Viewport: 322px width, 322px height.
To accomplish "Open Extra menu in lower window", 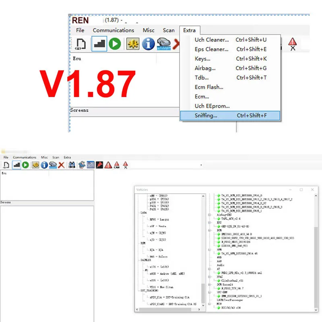I will pos(67,157).
